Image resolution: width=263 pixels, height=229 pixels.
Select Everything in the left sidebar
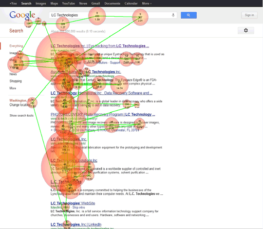[16, 46]
